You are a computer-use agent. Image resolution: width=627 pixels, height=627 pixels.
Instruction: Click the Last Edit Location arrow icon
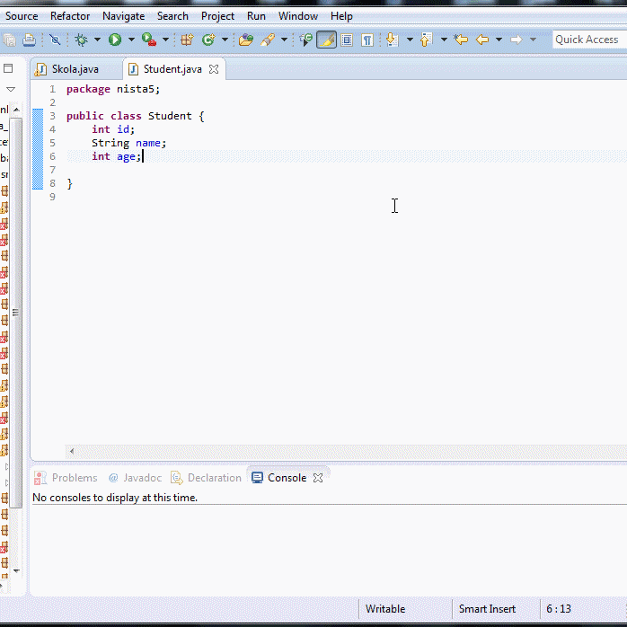[461, 40]
